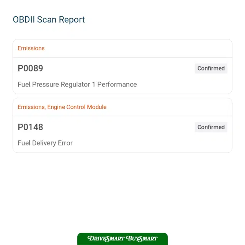Click the BuySmart word in logo

tap(142, 238)
